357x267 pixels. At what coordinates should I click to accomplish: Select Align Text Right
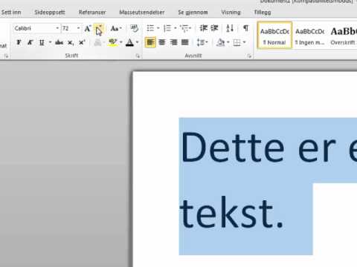pos(173,42)
